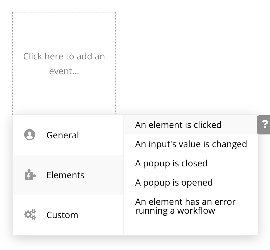Select the Elements category label
Viewport: 270px width, 250px height.
point(65,175)
